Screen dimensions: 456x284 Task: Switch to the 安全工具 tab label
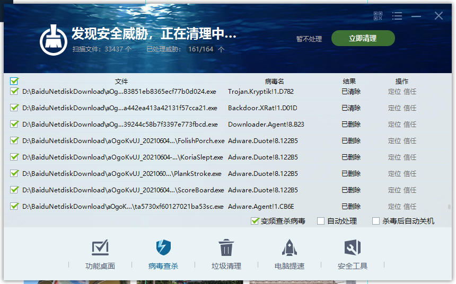click(353, 265)
